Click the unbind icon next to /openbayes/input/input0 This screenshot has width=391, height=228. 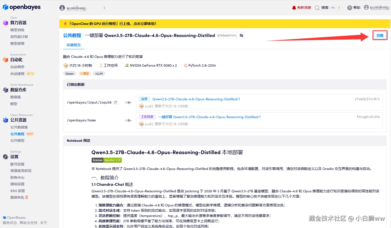115,103
